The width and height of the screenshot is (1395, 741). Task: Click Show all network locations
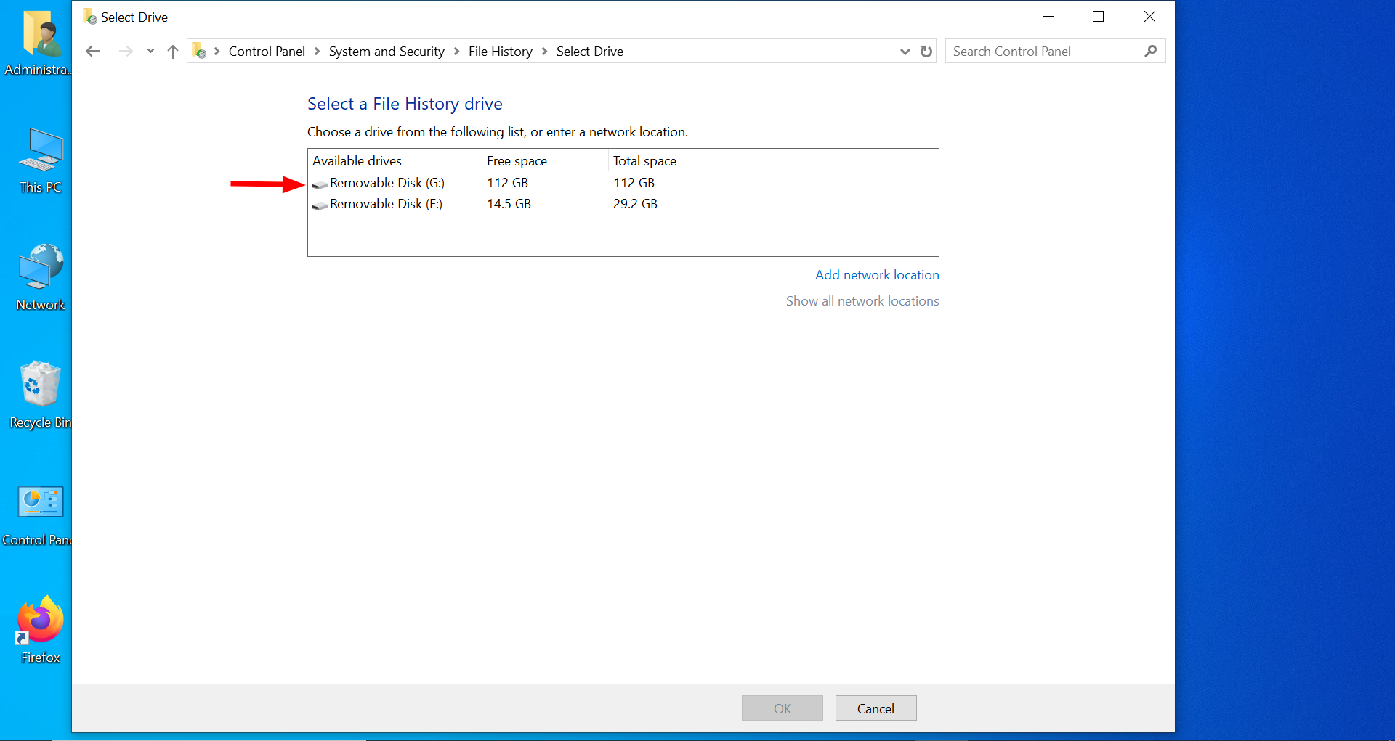click(x=862, y=300)
